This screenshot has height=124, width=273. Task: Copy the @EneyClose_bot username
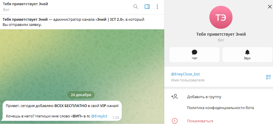pos(185,74)
